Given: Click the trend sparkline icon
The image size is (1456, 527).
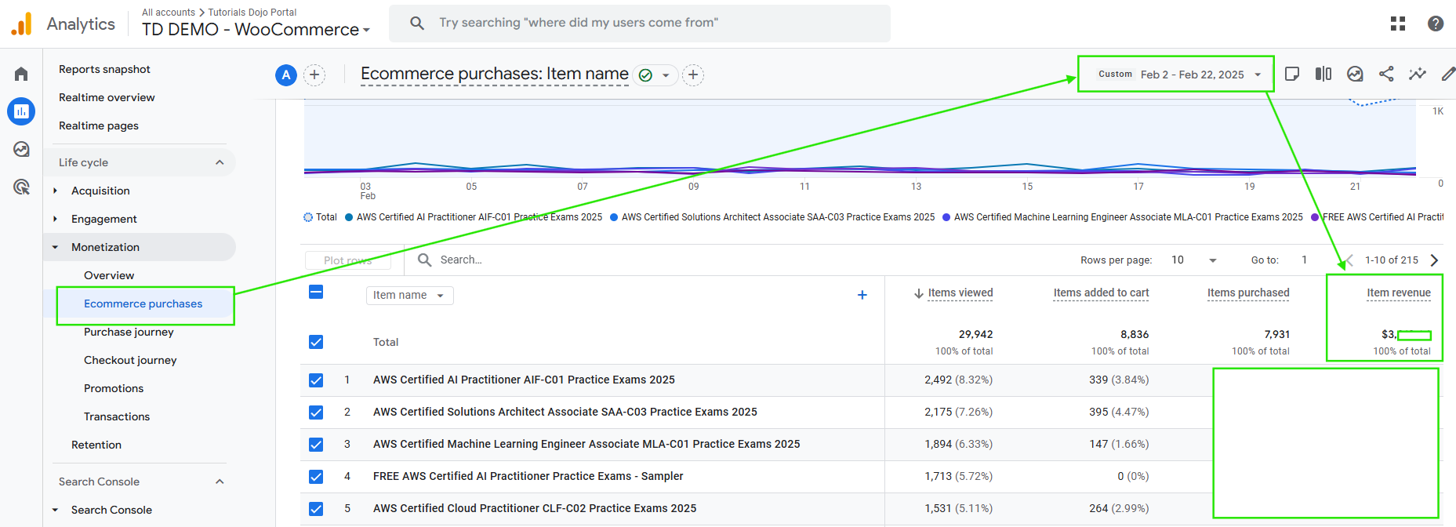Looking at the screenshot, I should (x=1418, y=74).
